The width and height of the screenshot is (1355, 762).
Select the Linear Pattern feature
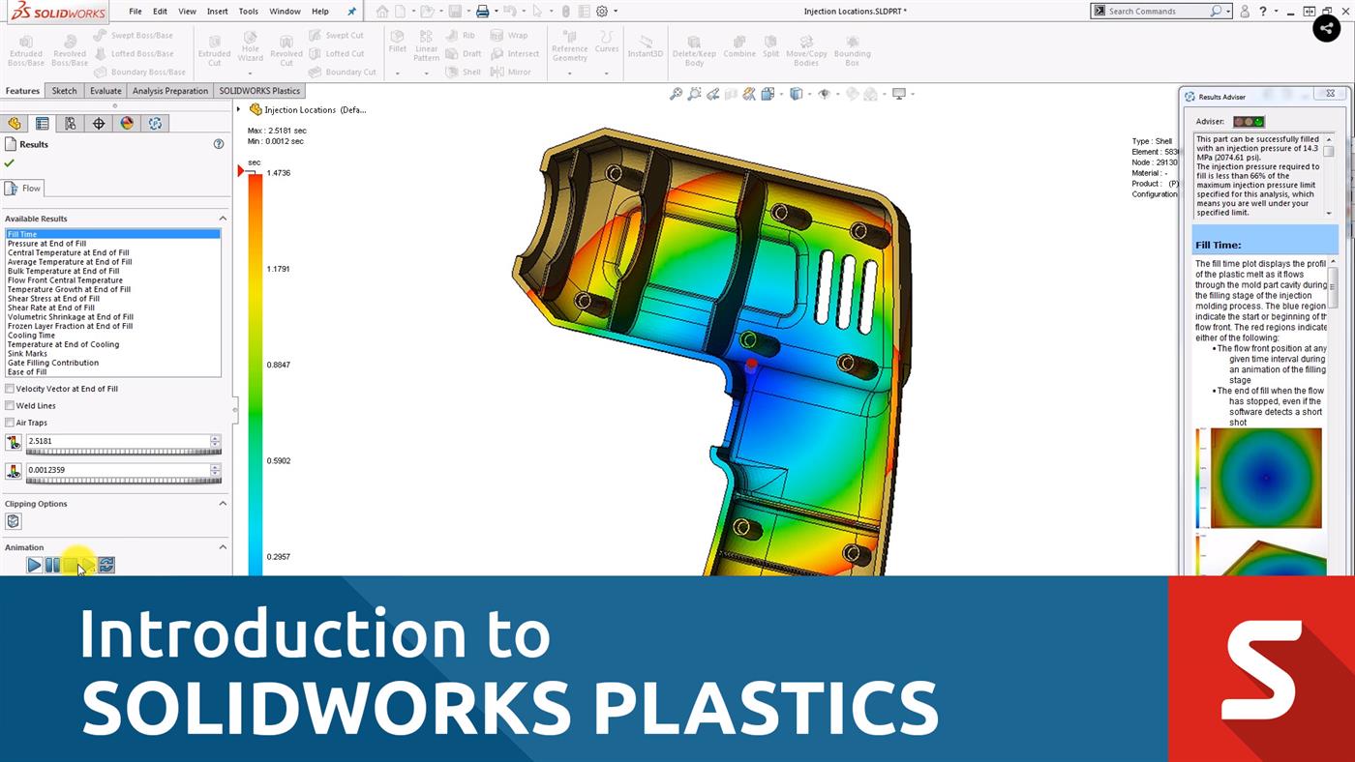point(426,46)
